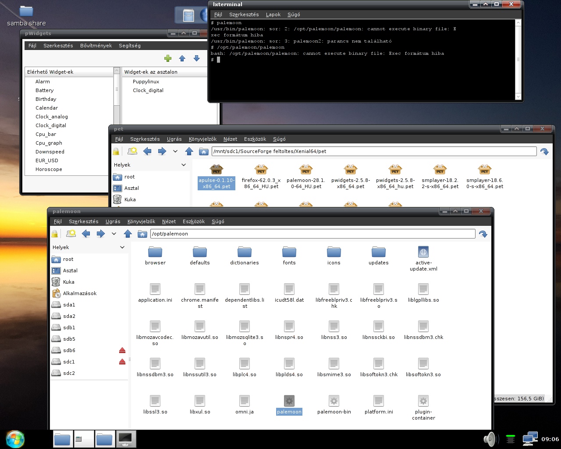Select sdb5 drive in sidebar

pos(69,339)
